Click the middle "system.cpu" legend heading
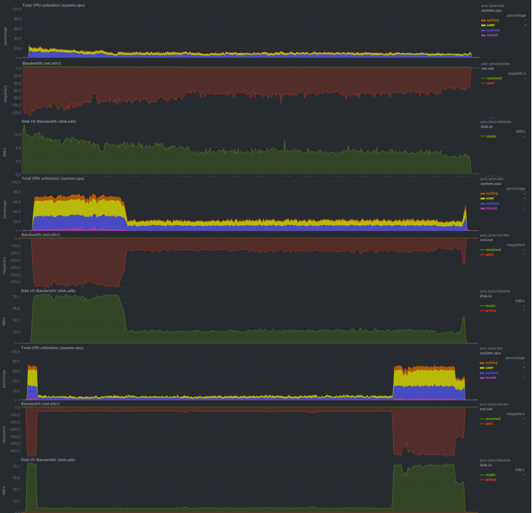This screenshot has width=532, height=513. pos(491,184)
